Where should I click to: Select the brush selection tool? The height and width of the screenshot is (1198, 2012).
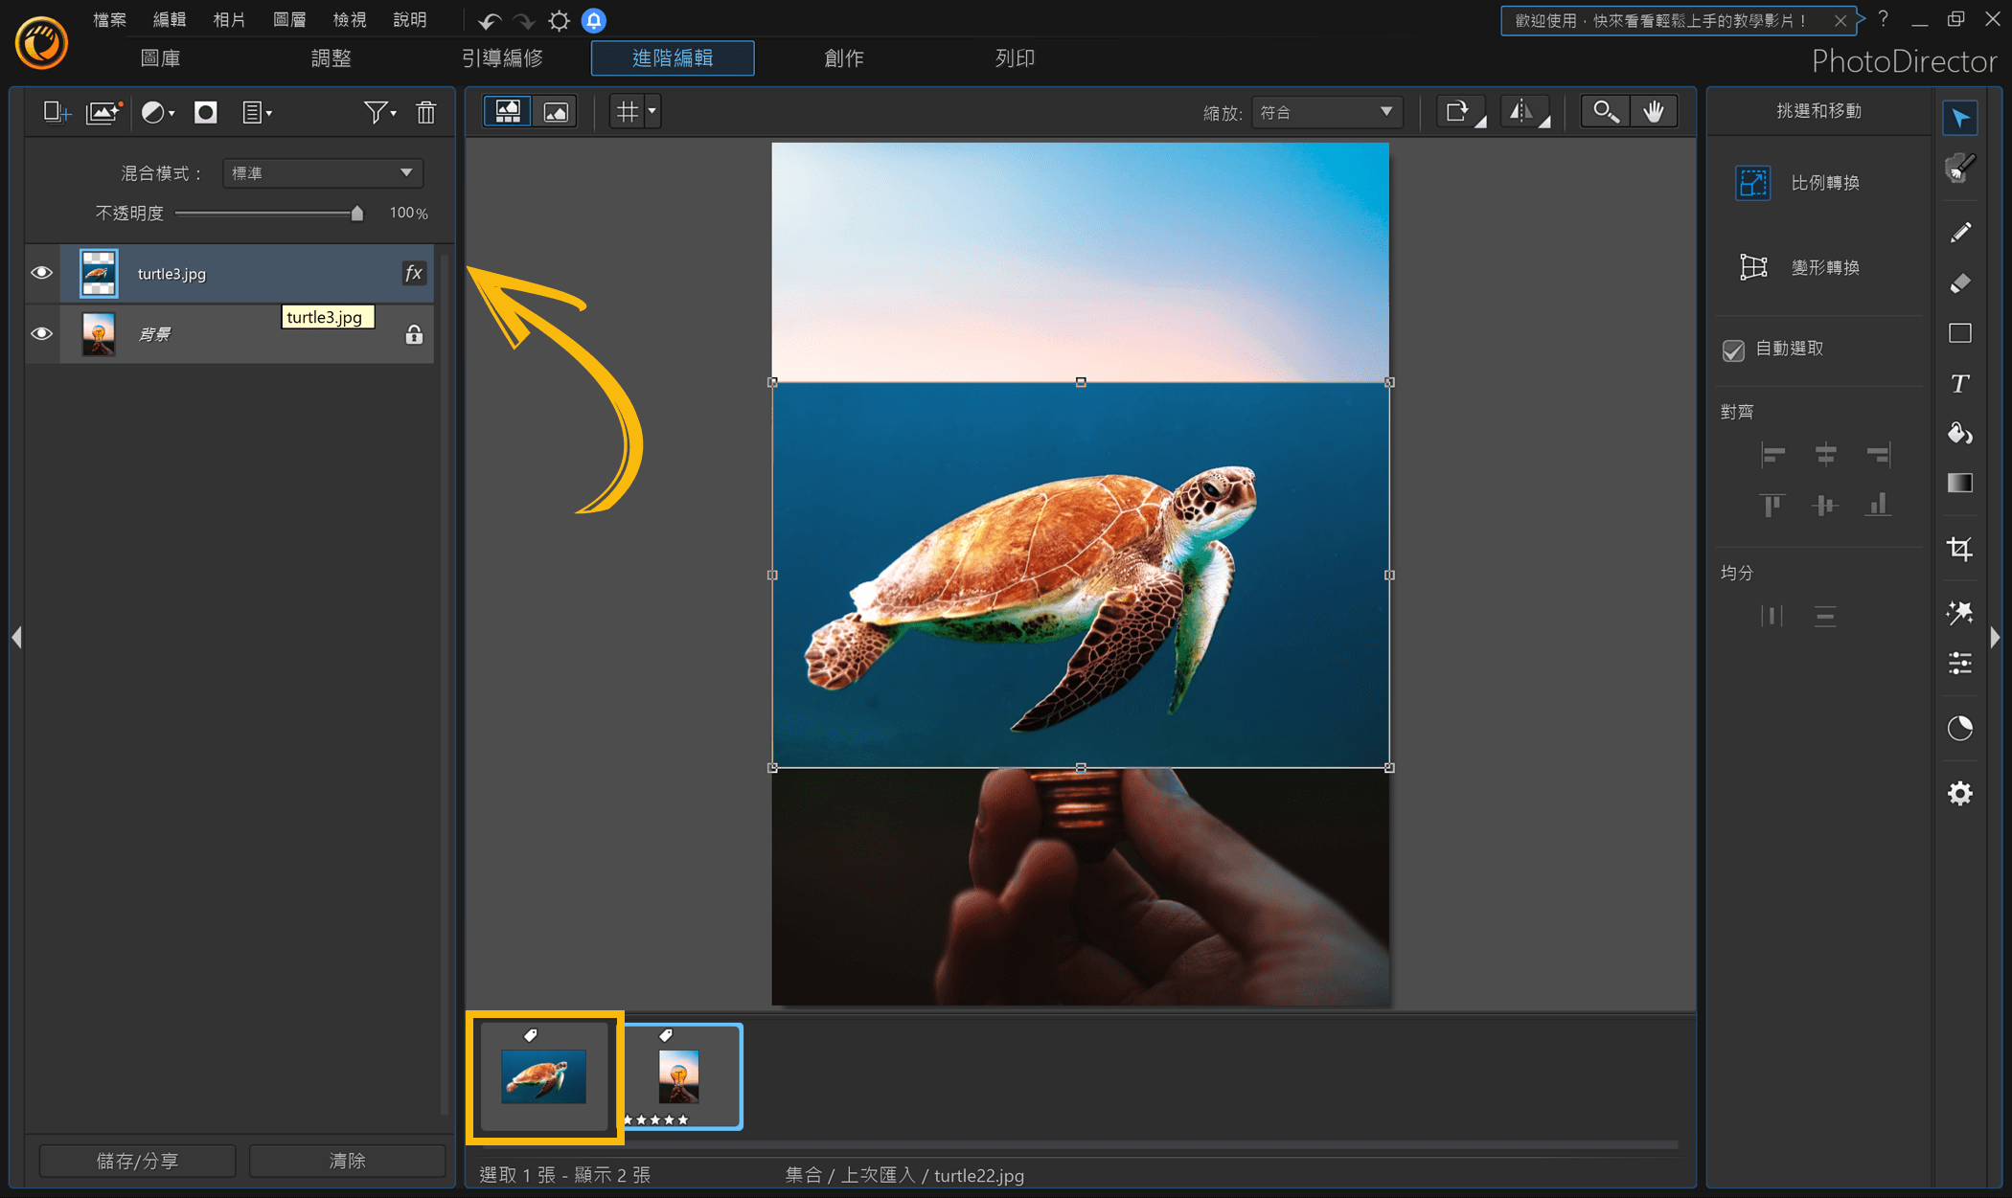click(x=1960, y=169)
